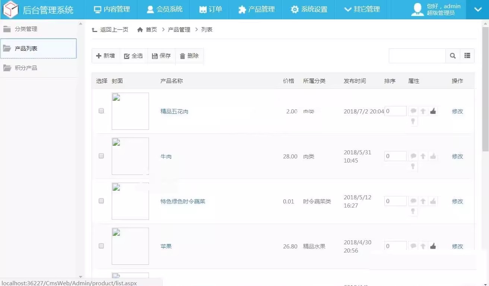Image resolution: width=489 pixels, height=286 pixels.
Task: Toggle up-arrow top icon for 特色绿色时令蔬菜
Action: pos(423,201)
